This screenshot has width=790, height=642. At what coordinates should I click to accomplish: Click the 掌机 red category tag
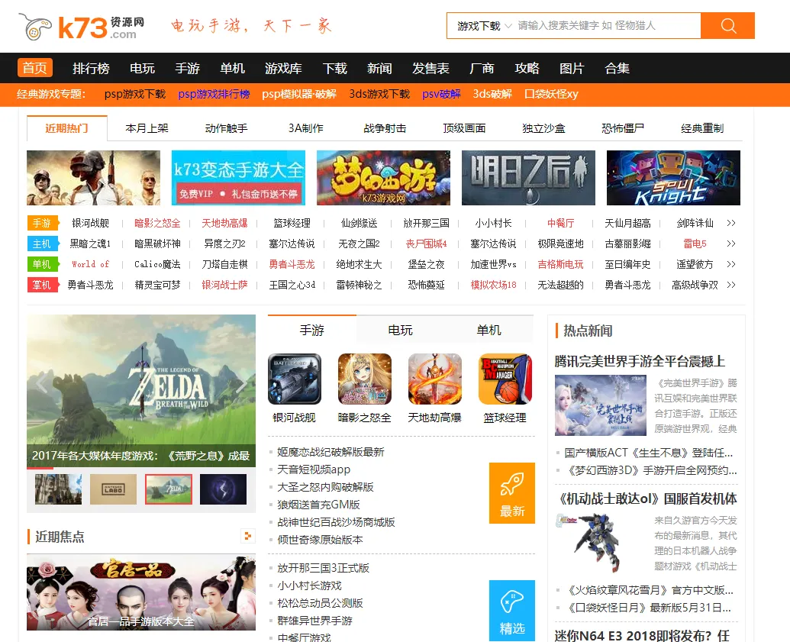coord(42,285)
